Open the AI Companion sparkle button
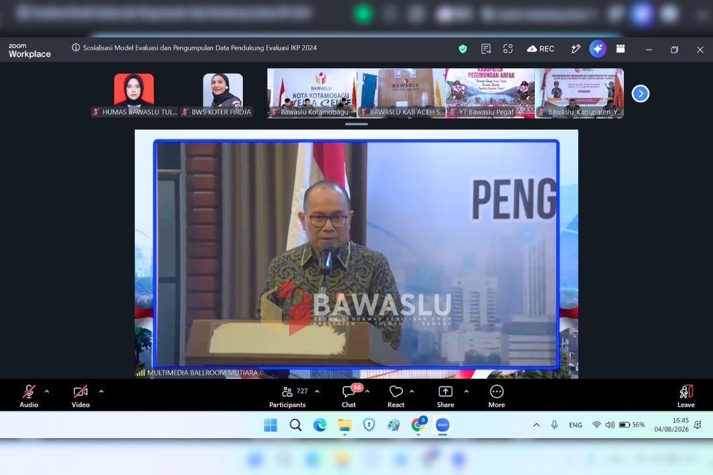Image resolution: width=713 pixels, height=475 pixels. point(597,49)
